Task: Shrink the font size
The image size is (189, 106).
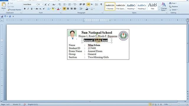Action: click(x=49, y=5)
